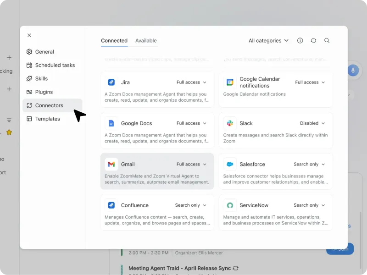Select Connectors in the sidebar
This screenshot has height=275, width=367.
tap(52, 105)
